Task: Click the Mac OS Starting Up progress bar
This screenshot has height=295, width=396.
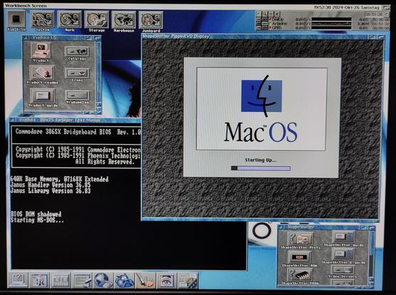Action: pos(261,168)
